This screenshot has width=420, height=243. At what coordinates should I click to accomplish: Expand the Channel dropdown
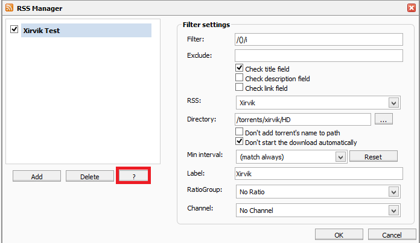point(318,211)
